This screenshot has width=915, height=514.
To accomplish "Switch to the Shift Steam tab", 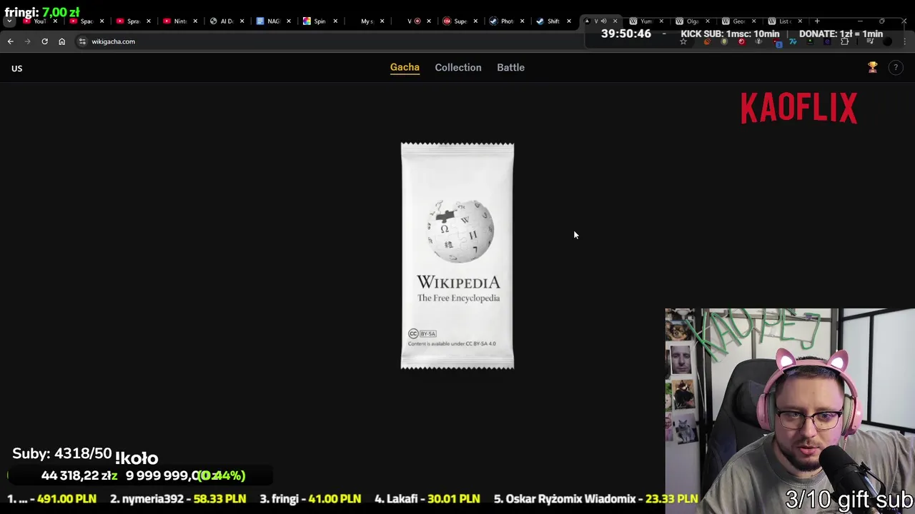I will tap(553, 21).
